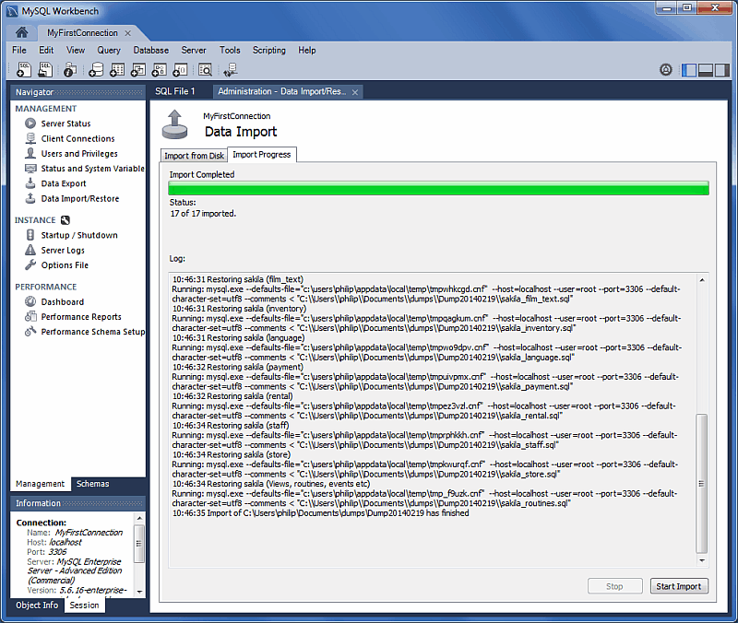Viewport: 738px width, 623px height.
Task: Open the Dashboard in Navigator
Action: click(62, 302)
